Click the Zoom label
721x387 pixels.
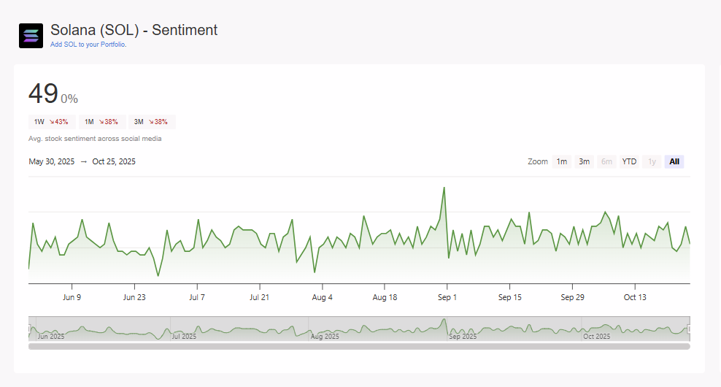[538, 161]
